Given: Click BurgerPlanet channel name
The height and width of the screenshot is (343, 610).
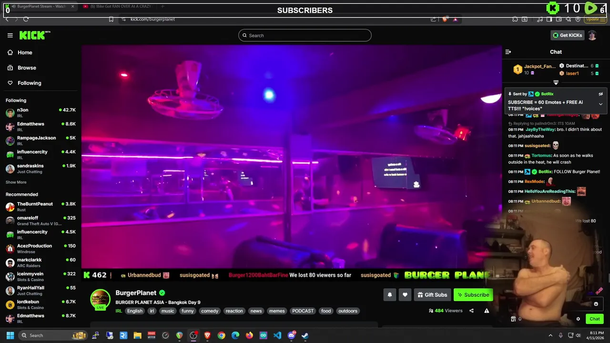Looking at the screenshot, I should click(x=136, y=293).
